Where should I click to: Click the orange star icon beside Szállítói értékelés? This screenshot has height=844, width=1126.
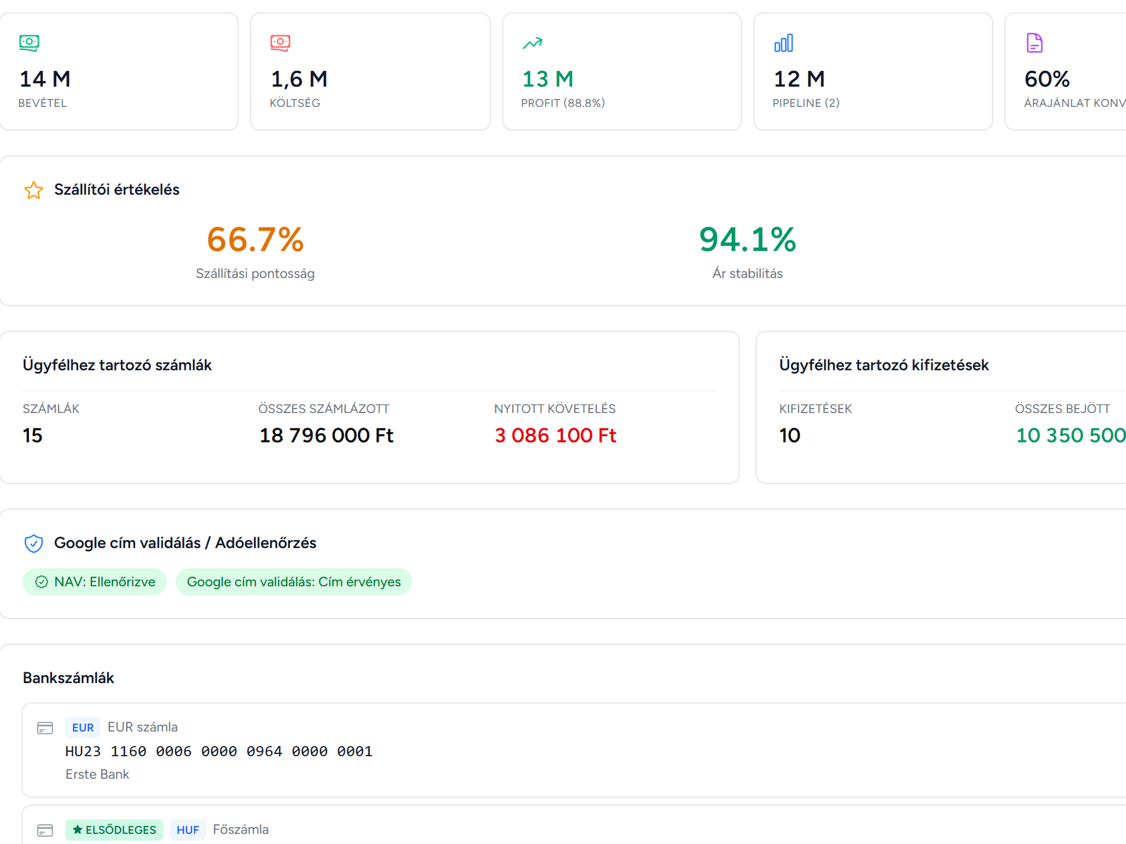click(34, 190)
